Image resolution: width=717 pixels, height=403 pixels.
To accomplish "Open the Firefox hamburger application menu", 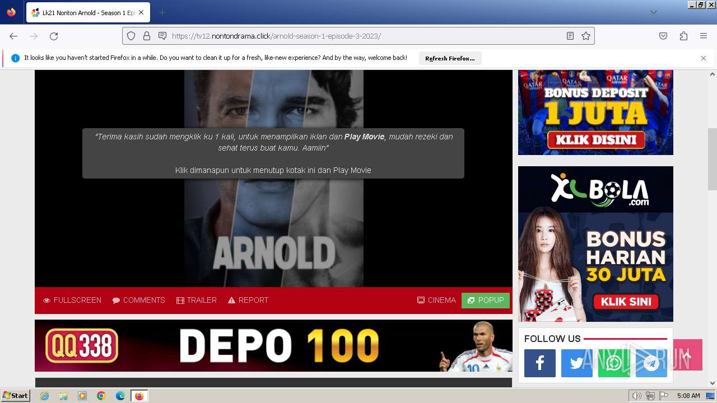I will click(704, 36).
